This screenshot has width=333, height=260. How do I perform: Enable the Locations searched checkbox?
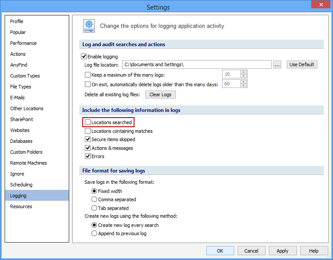pyautogui.click(x=88, y=122)
